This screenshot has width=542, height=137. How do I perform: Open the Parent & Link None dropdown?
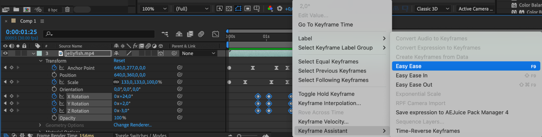[198, 53]
